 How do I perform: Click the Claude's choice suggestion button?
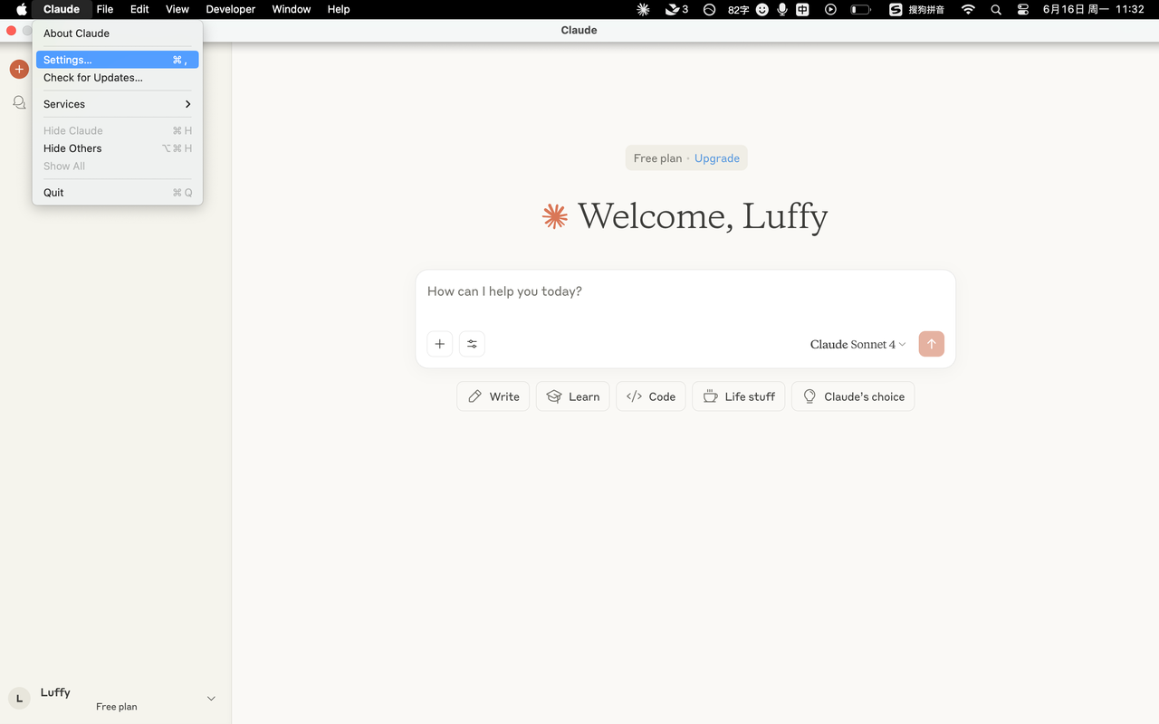click(x=853, y=396)
